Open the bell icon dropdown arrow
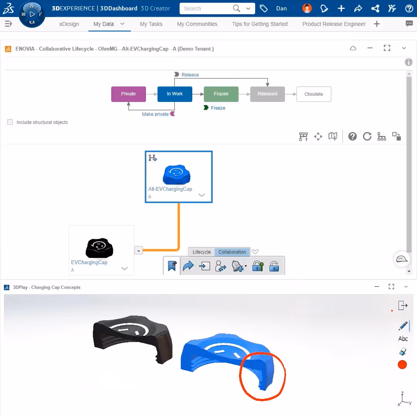The image size is (417, 417). 246,266
